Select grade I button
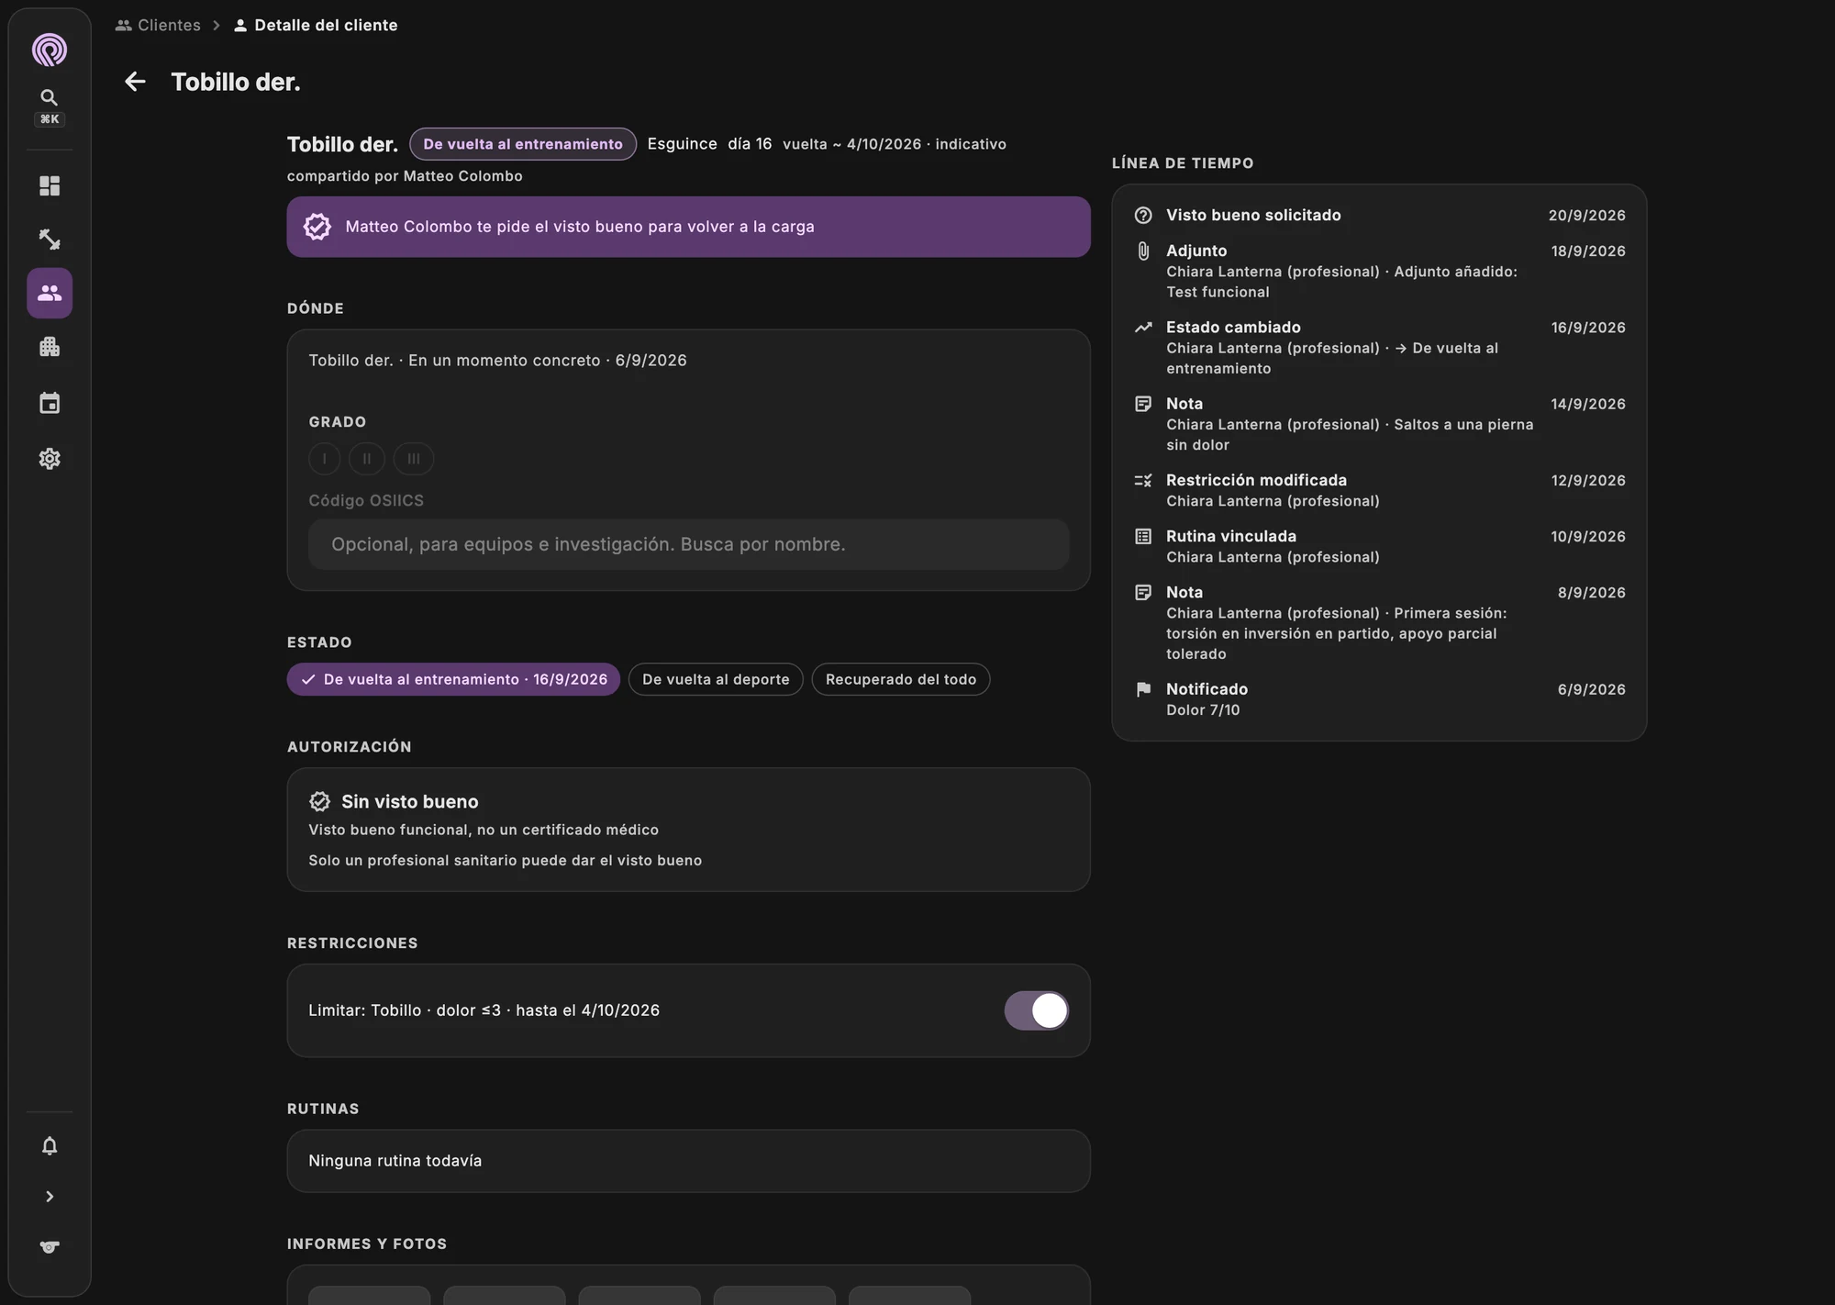This screenshot has width=1835, height=1305. [324, 459]
